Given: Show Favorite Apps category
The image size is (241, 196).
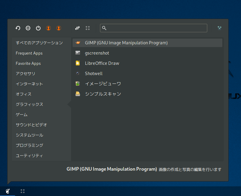Looking at the screenshot, I should tap(42, 63).
